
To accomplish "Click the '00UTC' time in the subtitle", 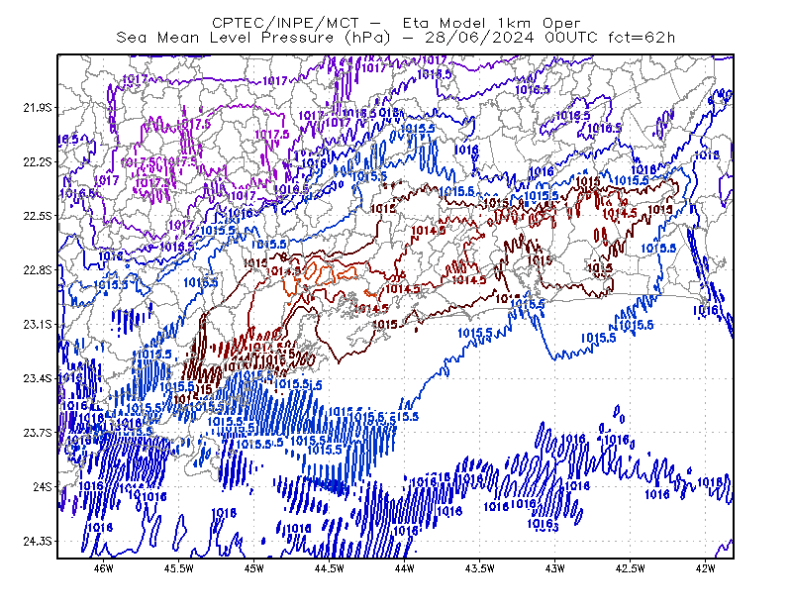I will (571, 38).
